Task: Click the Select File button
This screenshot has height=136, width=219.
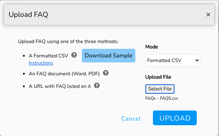Action: 160,89
